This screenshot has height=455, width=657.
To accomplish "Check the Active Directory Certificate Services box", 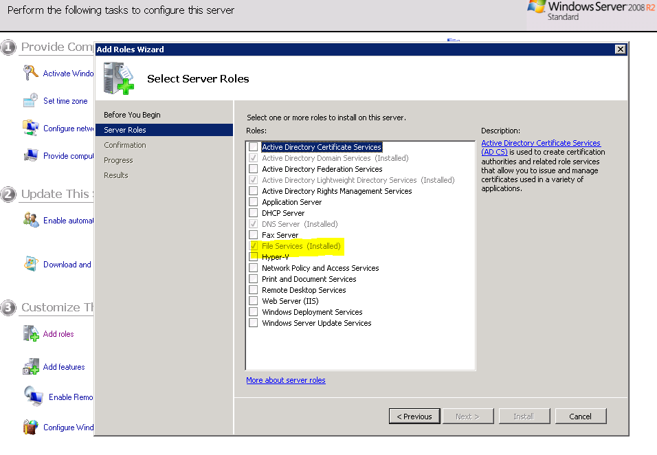I will click(x=254, y=147).
